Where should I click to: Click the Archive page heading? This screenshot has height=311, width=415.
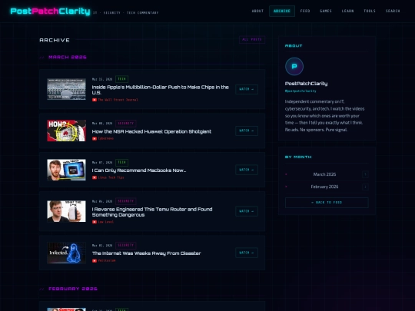tap(55, 40)
